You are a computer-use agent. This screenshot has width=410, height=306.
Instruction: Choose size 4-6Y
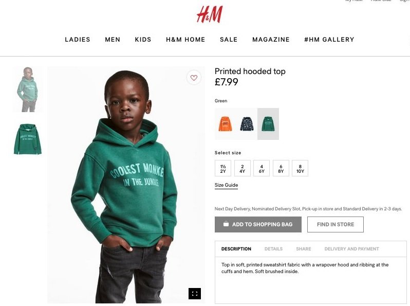point(262,168)
